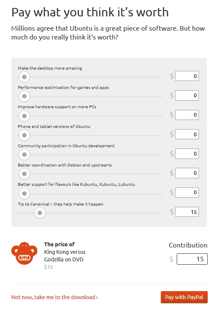Focus Community participation amount field
This screenshot has height=310, width=219.
tap(187, 154)
